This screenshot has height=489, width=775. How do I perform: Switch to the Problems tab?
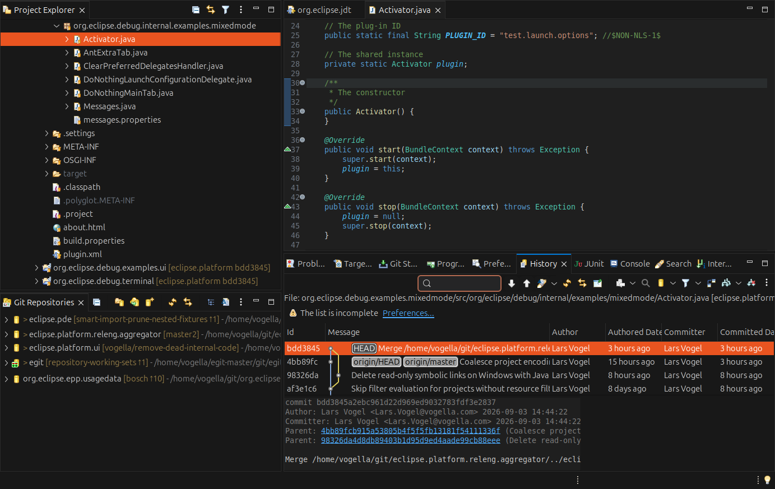coord(305,264)
